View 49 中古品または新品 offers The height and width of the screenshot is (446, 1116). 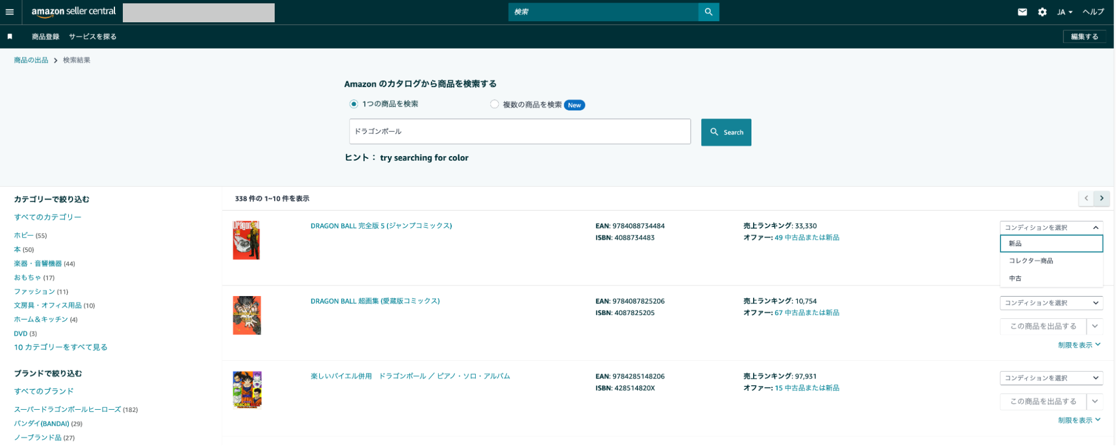pos(807,237)
